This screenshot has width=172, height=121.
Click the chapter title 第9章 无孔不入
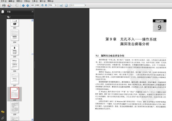point(131,42)
